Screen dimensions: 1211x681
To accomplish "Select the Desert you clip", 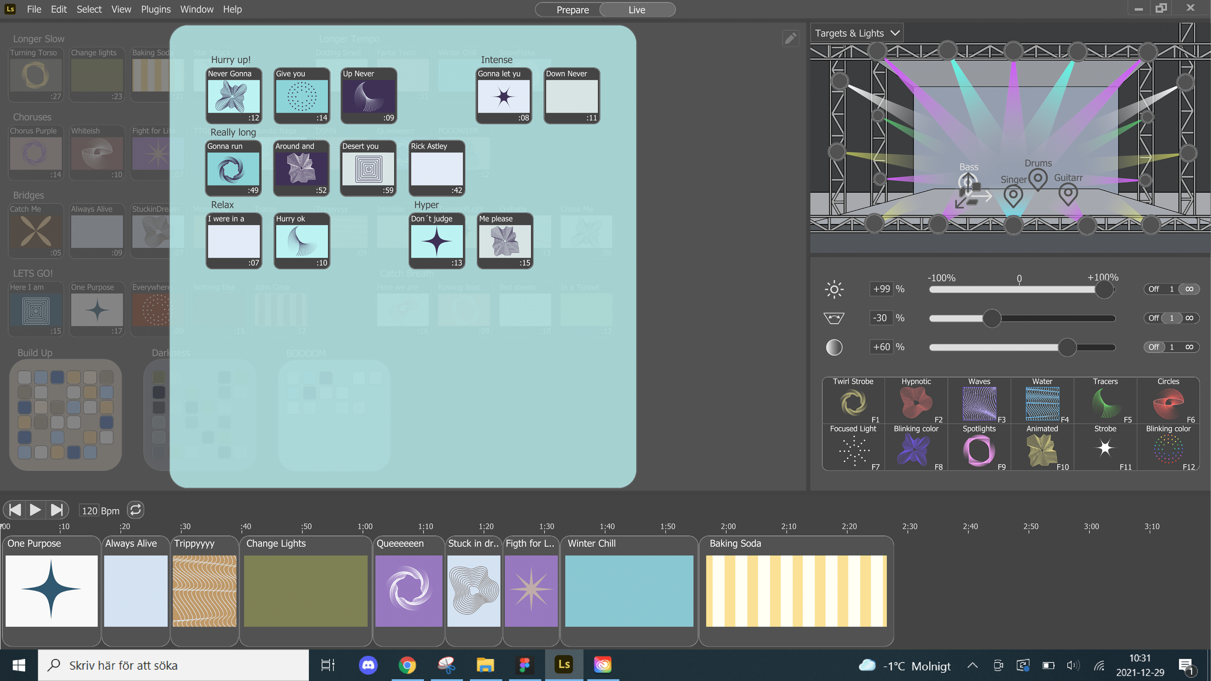I will point(369,168).
